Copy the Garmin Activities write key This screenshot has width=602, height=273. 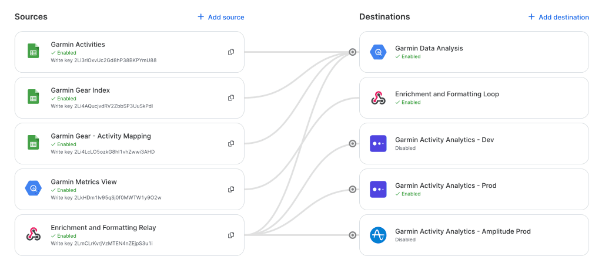(231, 52)
